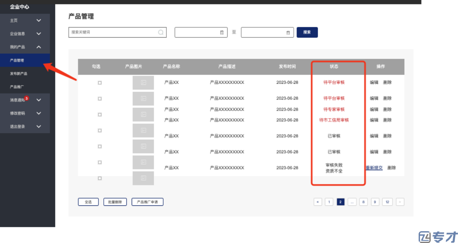The height and width of the screenshot is (243, 458).
Task: Go to previous pages with « icon
Action: (317, 202)
